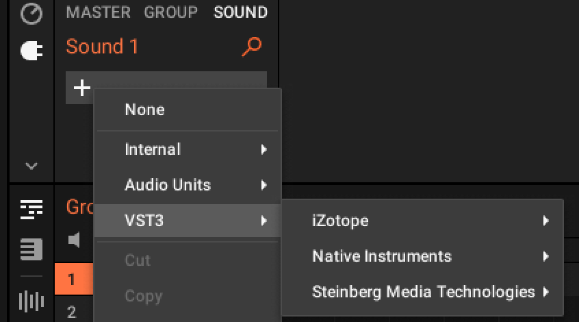This screenshot has width=579, height=322.
Task: Select the waveform sampling icon
Action: [x=31, y=301]
